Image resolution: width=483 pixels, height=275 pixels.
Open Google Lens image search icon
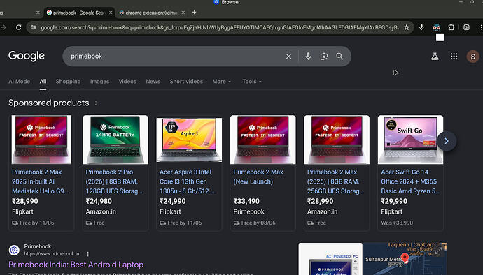click(x=323, y=57)
